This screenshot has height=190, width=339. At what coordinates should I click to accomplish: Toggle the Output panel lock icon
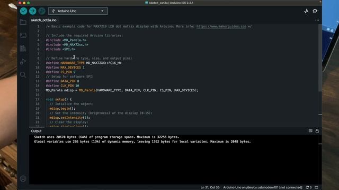tap(317, 131)
